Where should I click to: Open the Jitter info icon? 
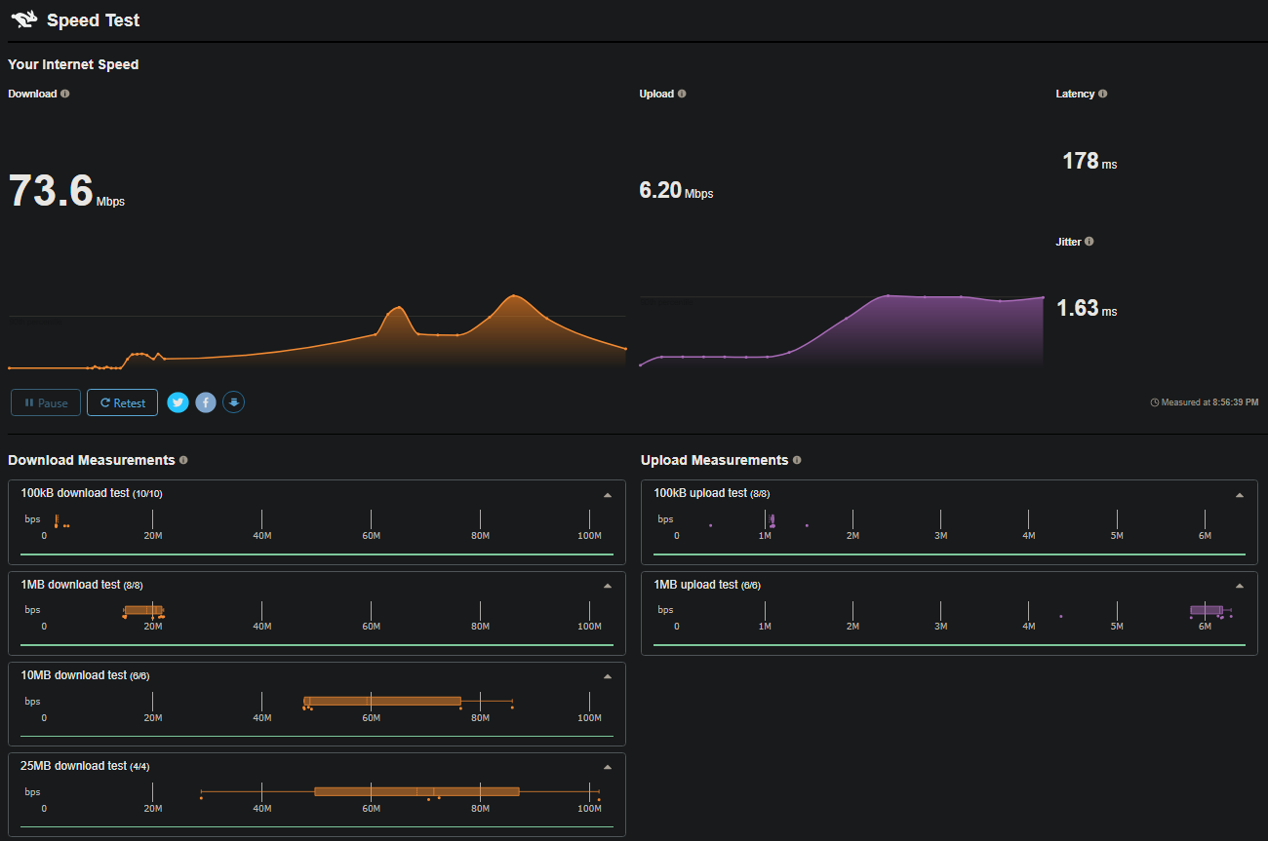coord(1089,242)
